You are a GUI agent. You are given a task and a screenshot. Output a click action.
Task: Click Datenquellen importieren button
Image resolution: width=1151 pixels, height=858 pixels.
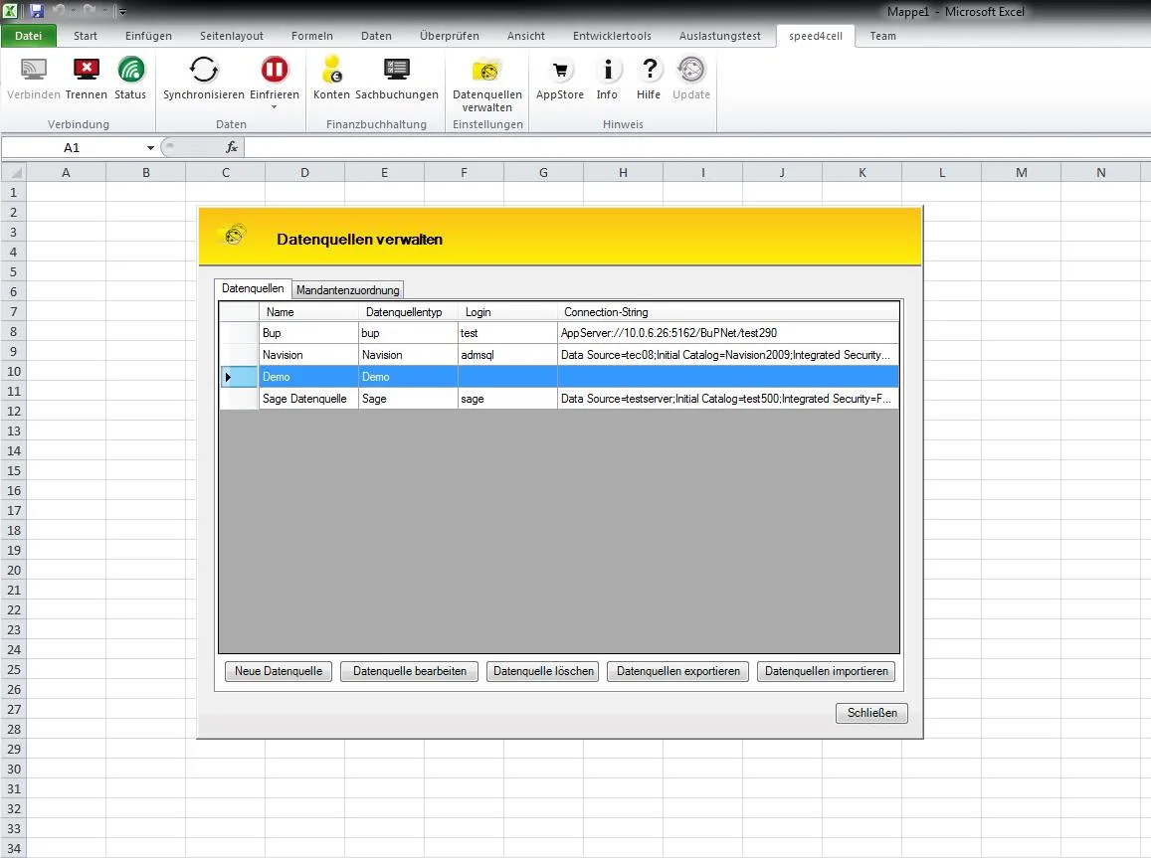click(x=827, y=671)
